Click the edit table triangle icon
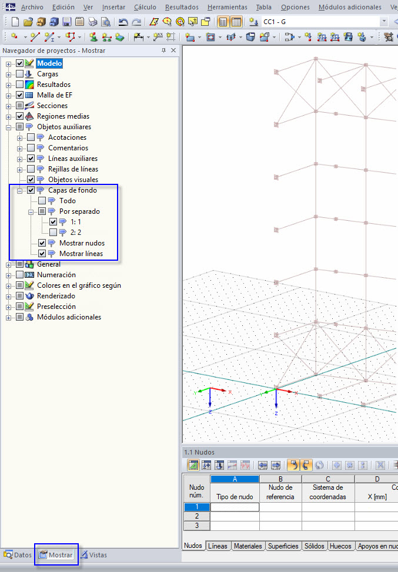 (193, 465)
